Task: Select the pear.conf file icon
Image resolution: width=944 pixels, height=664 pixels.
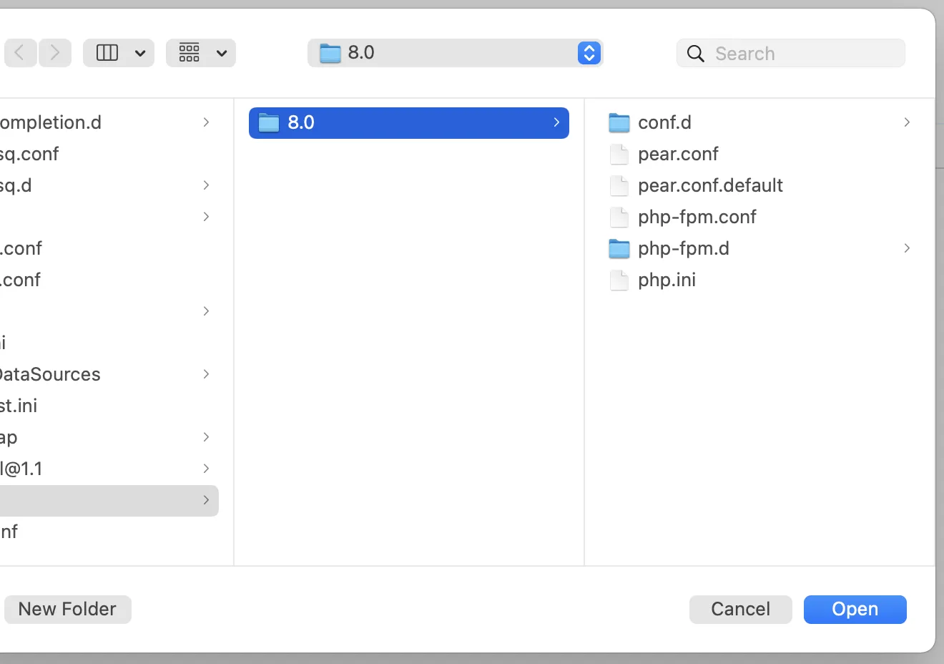Action: click(619, 155)
